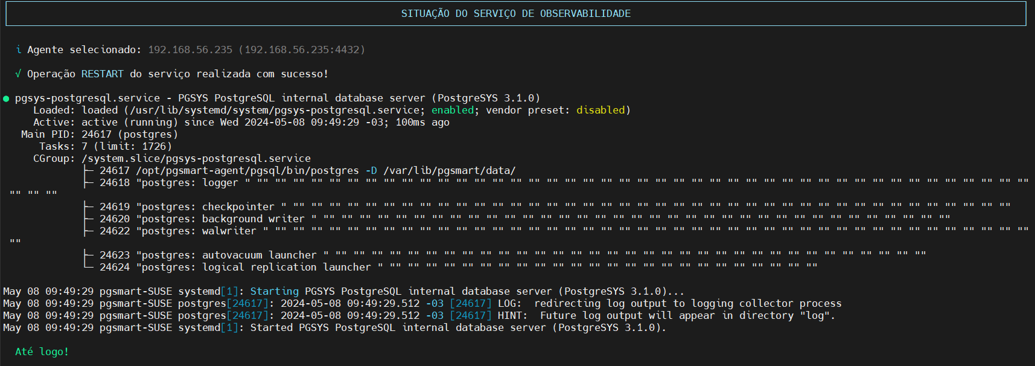Viewport: 1035px width, 366px height.
Task: Click the word Starting in first log line
Action: point(275,291)
